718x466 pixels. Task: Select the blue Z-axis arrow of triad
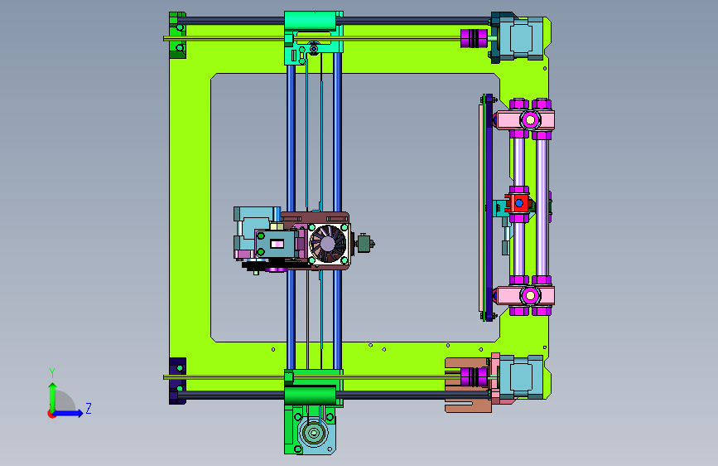tap(69, 413)
